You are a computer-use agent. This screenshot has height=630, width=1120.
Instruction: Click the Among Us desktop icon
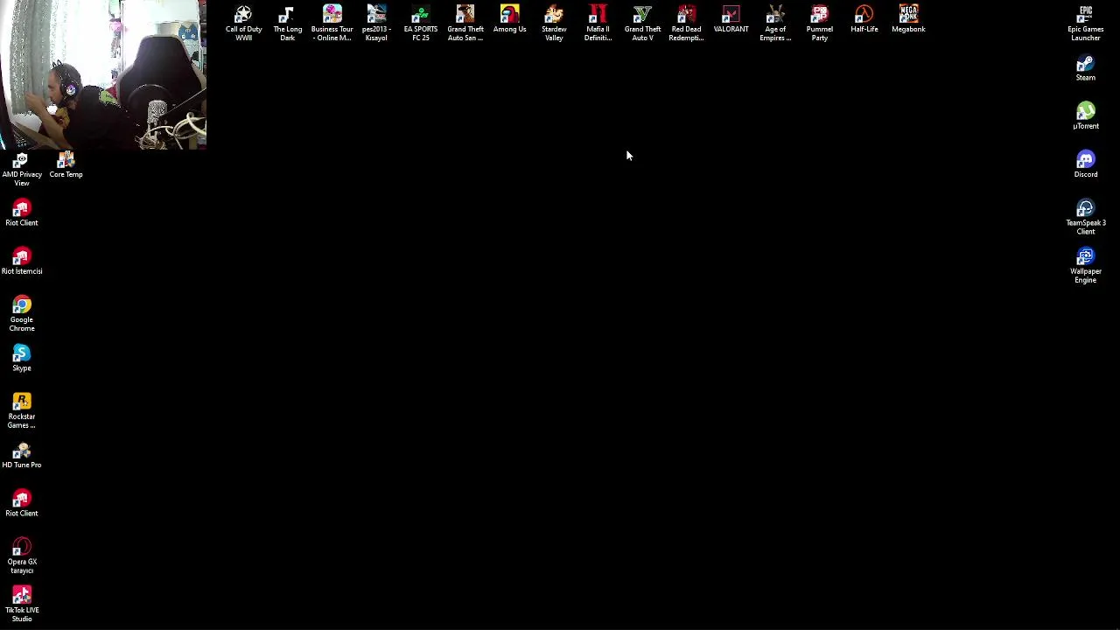coord(509,20)
